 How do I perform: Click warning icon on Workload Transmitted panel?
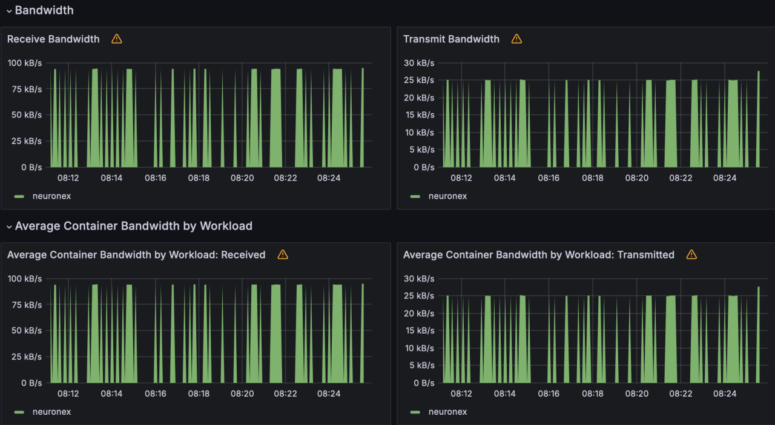pyautogui.click(x=691, y=255)
